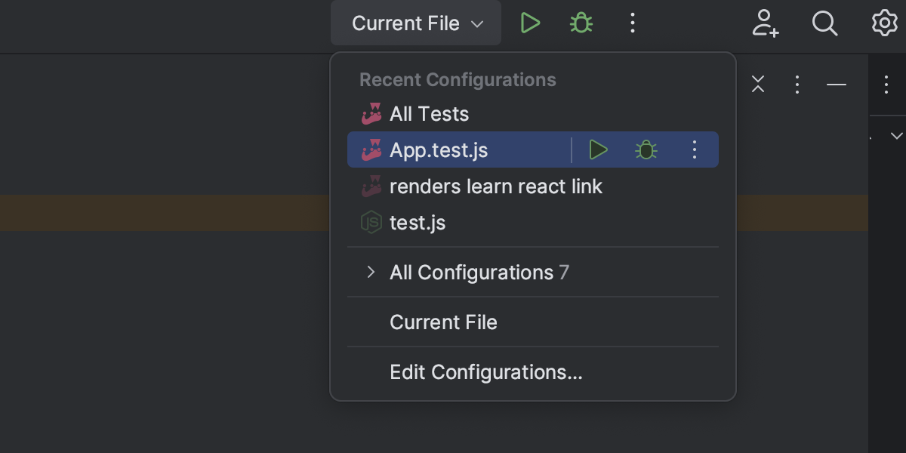The width and height of the screenshot is (906, 453).
Task: Open the IDE Settings gear icon
Action: coord(883,23)
